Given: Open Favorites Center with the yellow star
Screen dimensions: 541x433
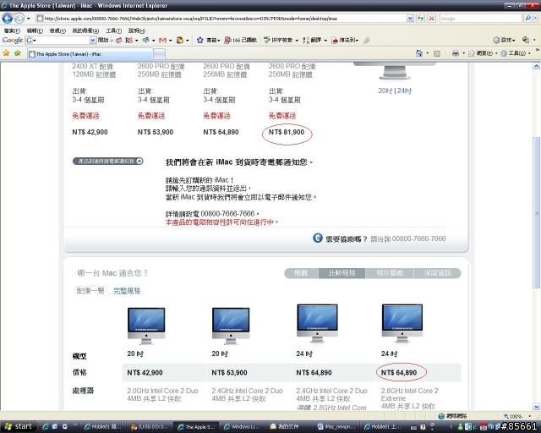Looking at the screenshot, I should pos(6,53).
